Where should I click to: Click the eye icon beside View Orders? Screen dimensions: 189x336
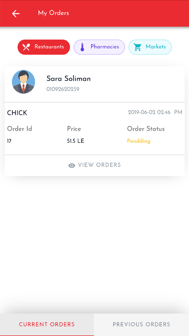click(72, 166)
